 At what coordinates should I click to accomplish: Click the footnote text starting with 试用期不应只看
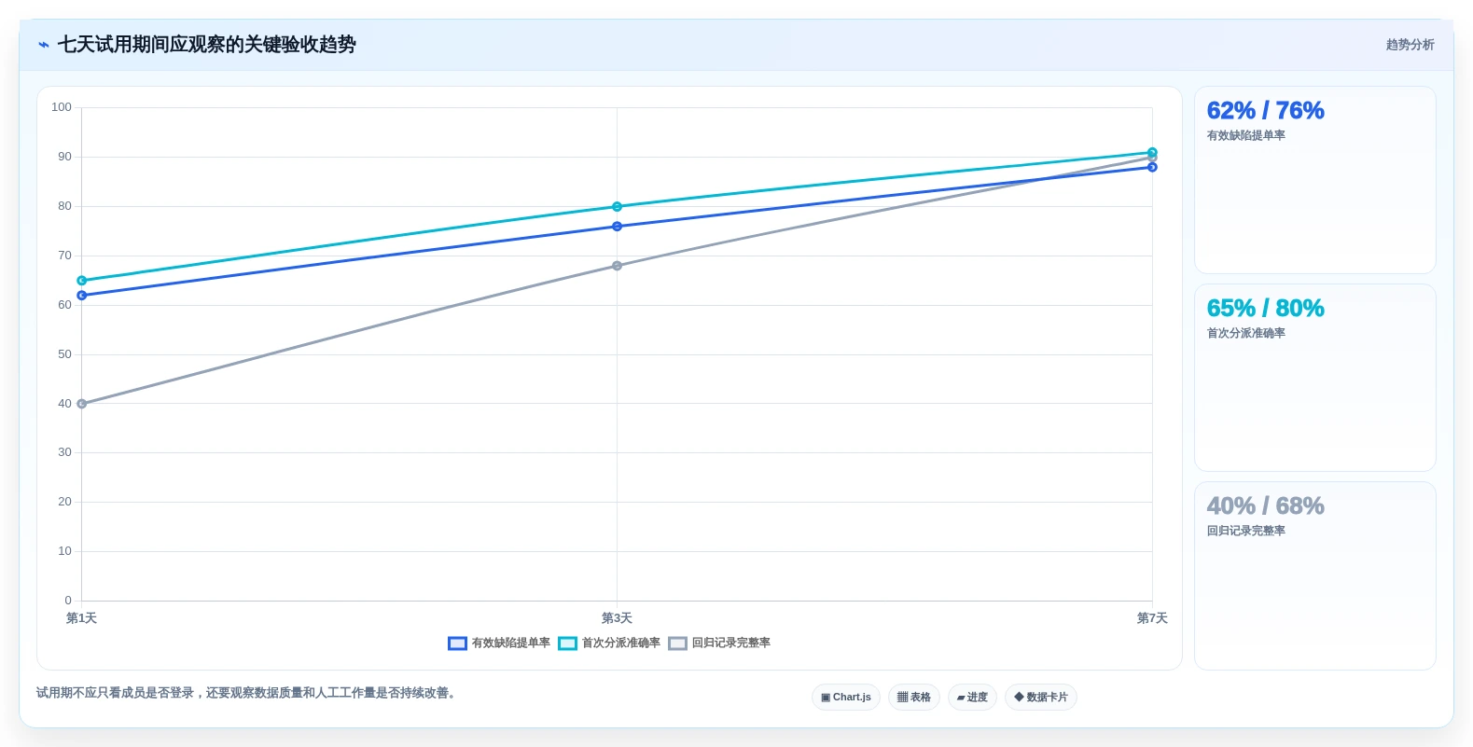pos(246,693)
